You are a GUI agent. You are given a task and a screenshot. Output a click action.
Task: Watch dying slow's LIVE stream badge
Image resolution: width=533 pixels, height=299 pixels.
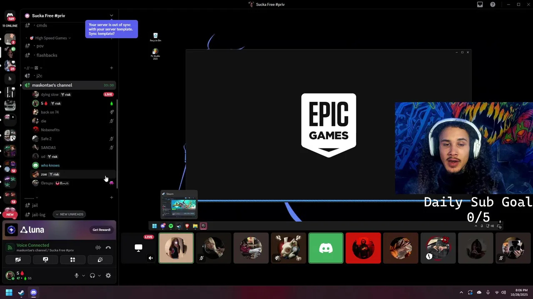click(108, 94)
